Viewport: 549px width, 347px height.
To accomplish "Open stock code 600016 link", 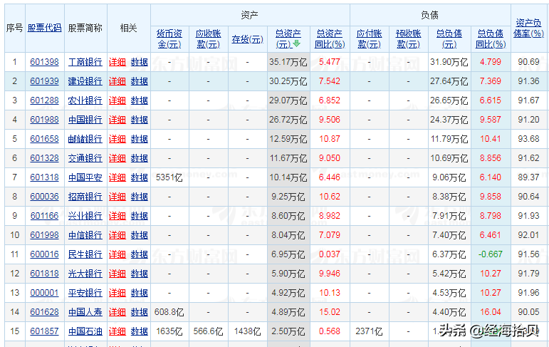I will [x=44, y=254].
